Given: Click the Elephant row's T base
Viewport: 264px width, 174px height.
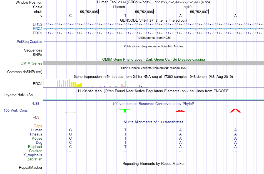Looking at the screenshot, I should [x=125, y=147].
